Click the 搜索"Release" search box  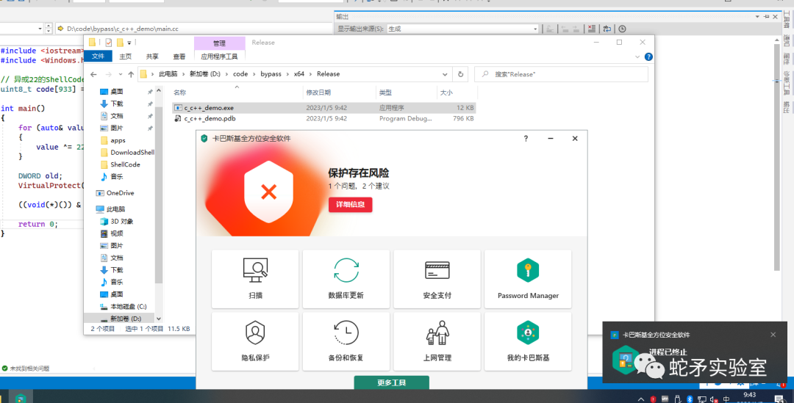click(561, 74)
